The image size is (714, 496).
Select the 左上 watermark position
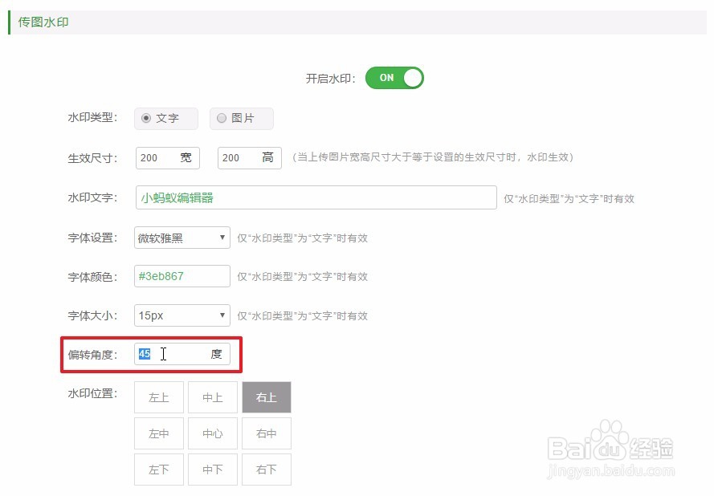(x=158, y=396)
